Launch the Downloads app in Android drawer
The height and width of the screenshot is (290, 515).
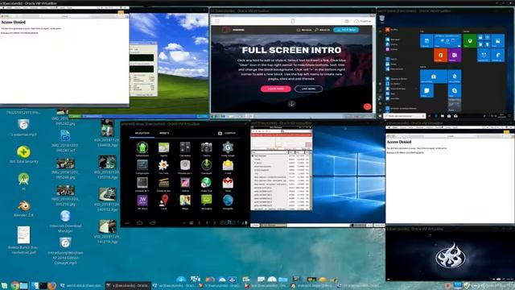pyautogui.click(x=206, y=165)
